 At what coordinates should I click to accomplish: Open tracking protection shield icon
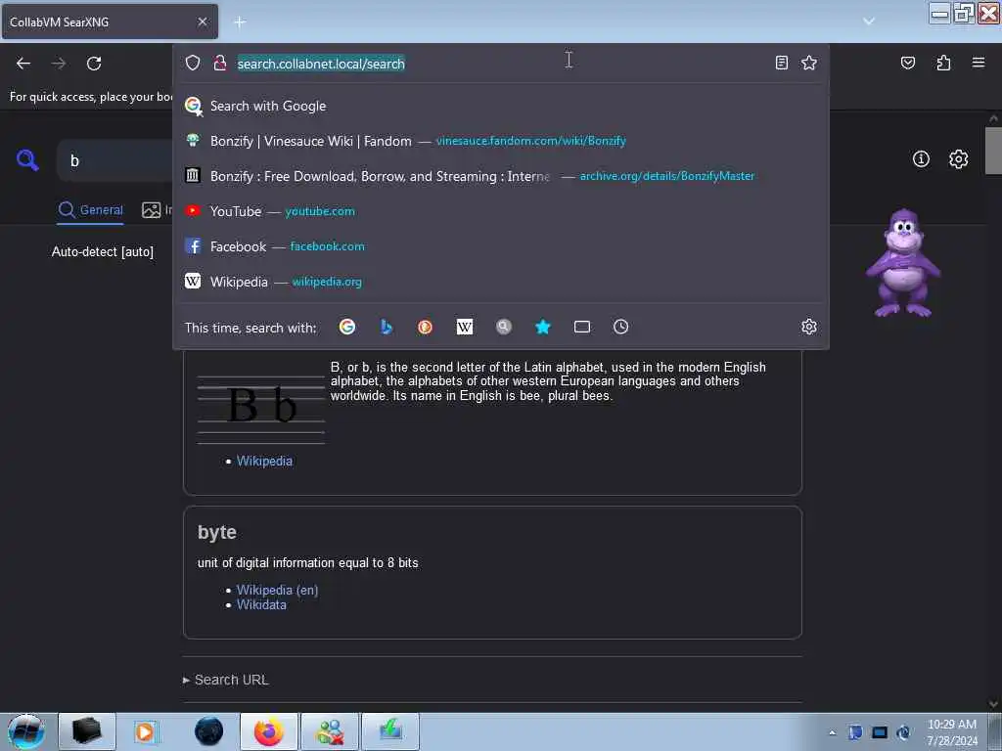pyautogui.click(x=193, y=63)
